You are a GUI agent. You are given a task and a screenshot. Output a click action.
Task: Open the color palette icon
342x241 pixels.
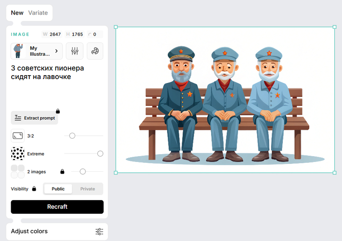coord(95,51)
